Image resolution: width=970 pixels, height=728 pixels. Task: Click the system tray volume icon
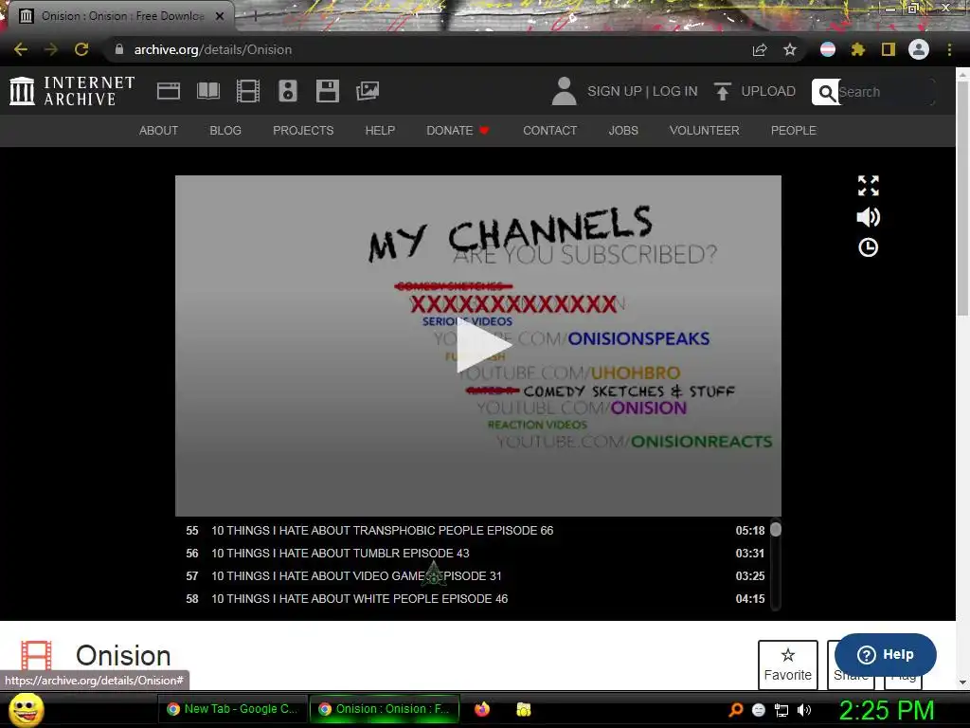(804, 710)
